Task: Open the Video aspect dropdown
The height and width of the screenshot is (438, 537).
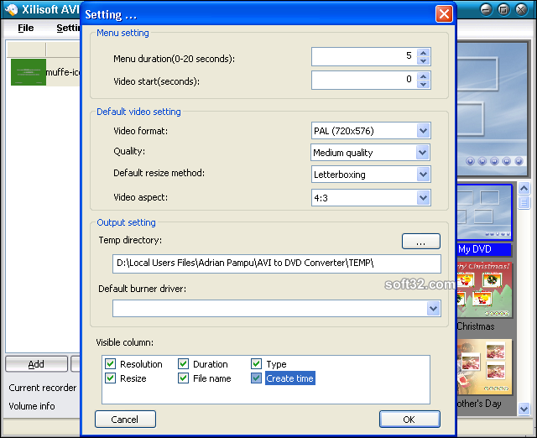Action: (x=423, y=197)
